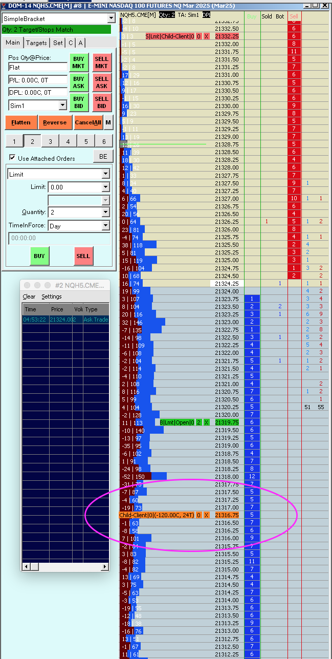Click the 00:00:00 time field
Image resolution: width=332 pixels, height=659 pixels.
[59, 238]
